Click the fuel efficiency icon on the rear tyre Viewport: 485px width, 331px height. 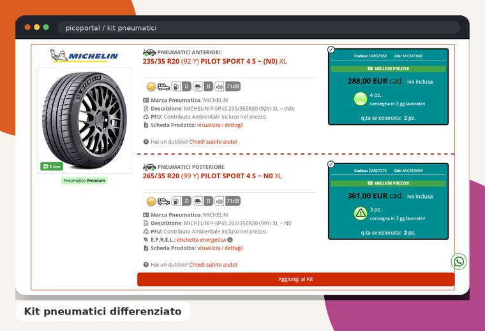[x=175, y=201]
